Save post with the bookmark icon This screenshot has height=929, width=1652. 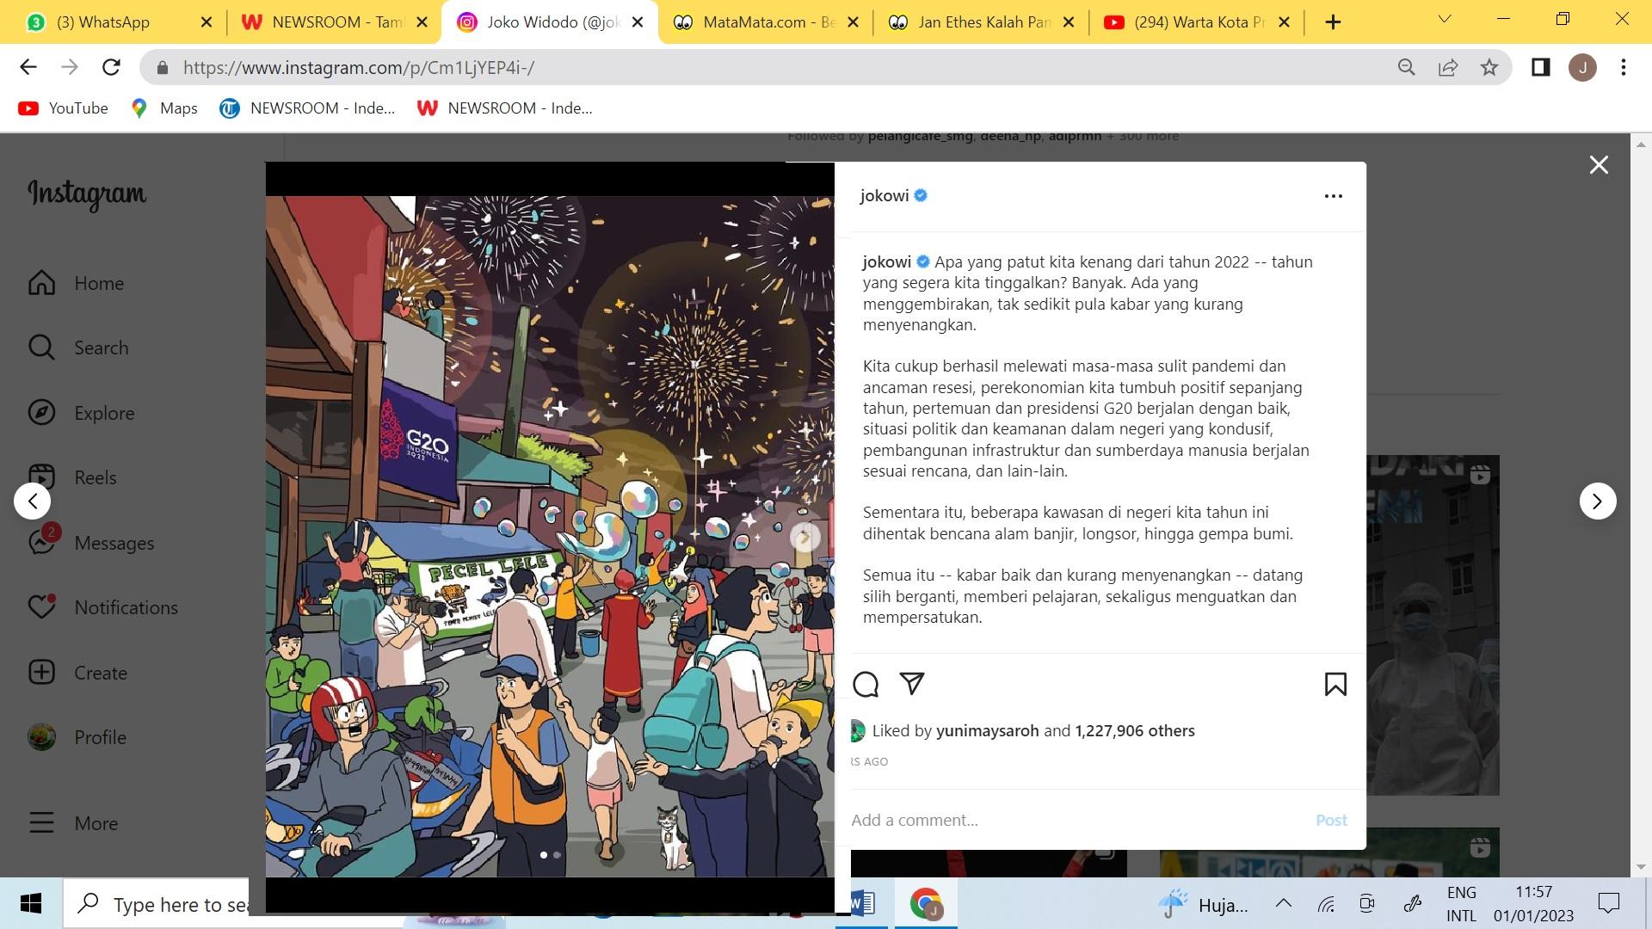(x=1335, y=685)
